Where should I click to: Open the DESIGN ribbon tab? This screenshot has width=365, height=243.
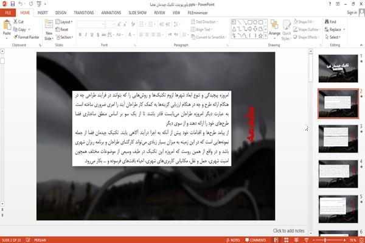tap(61, 13)
